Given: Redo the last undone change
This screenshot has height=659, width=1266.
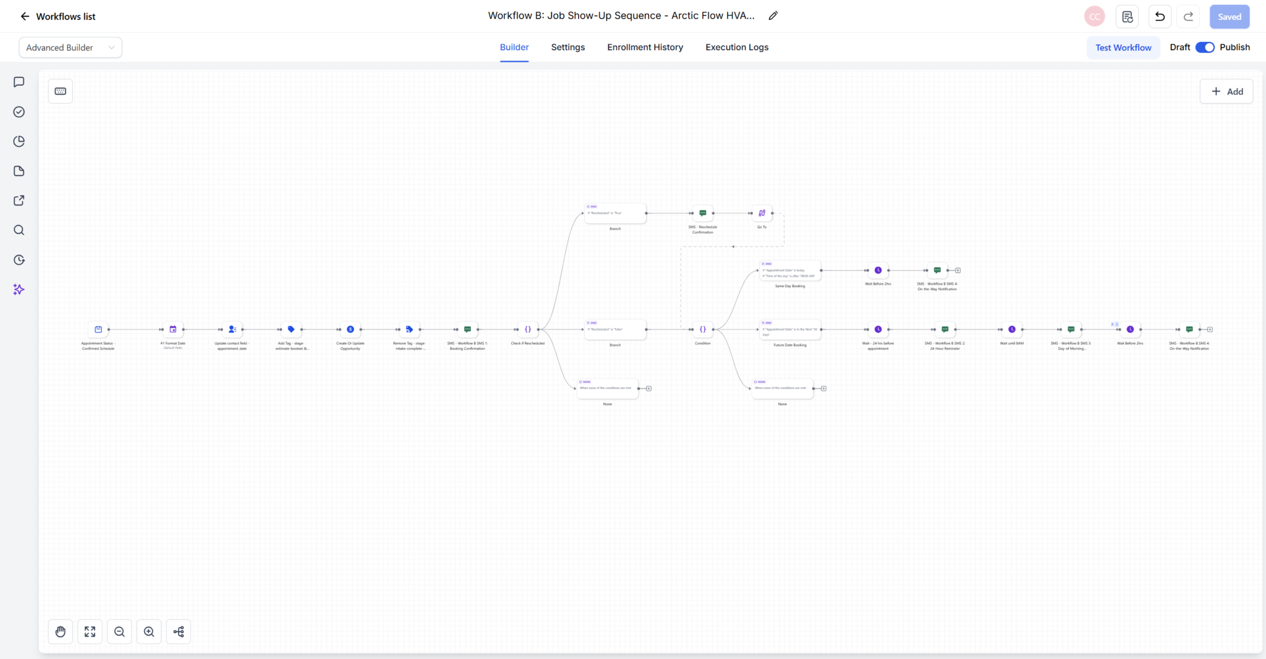Looking at the screenshot, I should pyautogui.click(x=1188, y=17).
